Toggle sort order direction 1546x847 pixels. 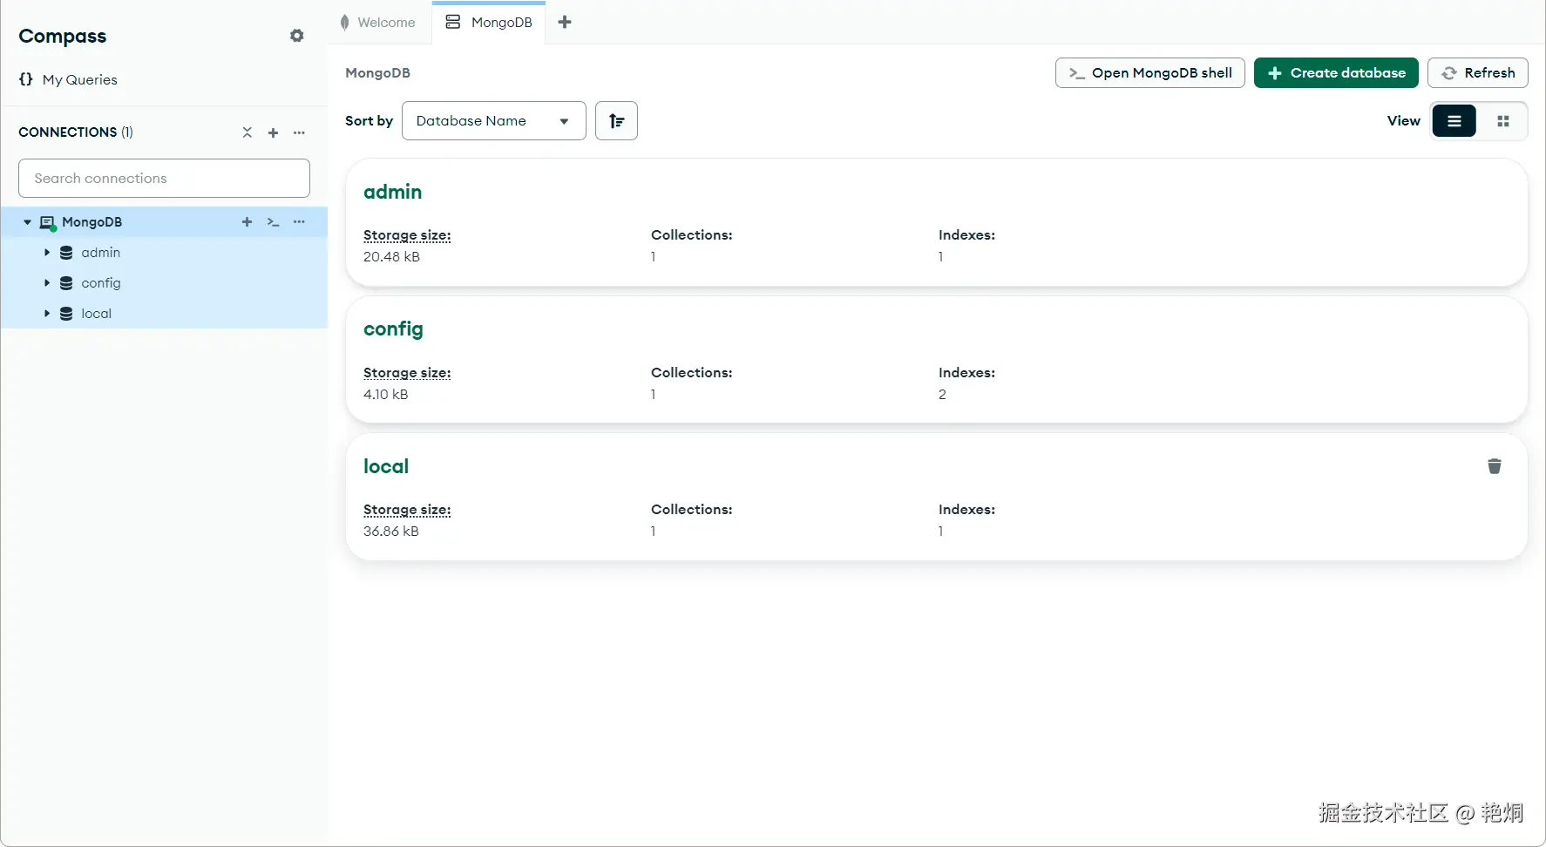click(x=617, y=121)
